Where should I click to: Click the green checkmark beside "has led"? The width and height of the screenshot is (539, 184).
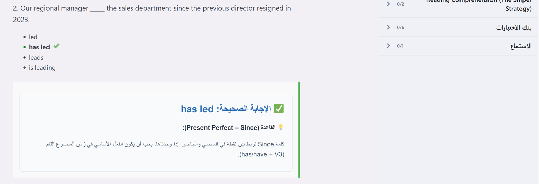56,46
